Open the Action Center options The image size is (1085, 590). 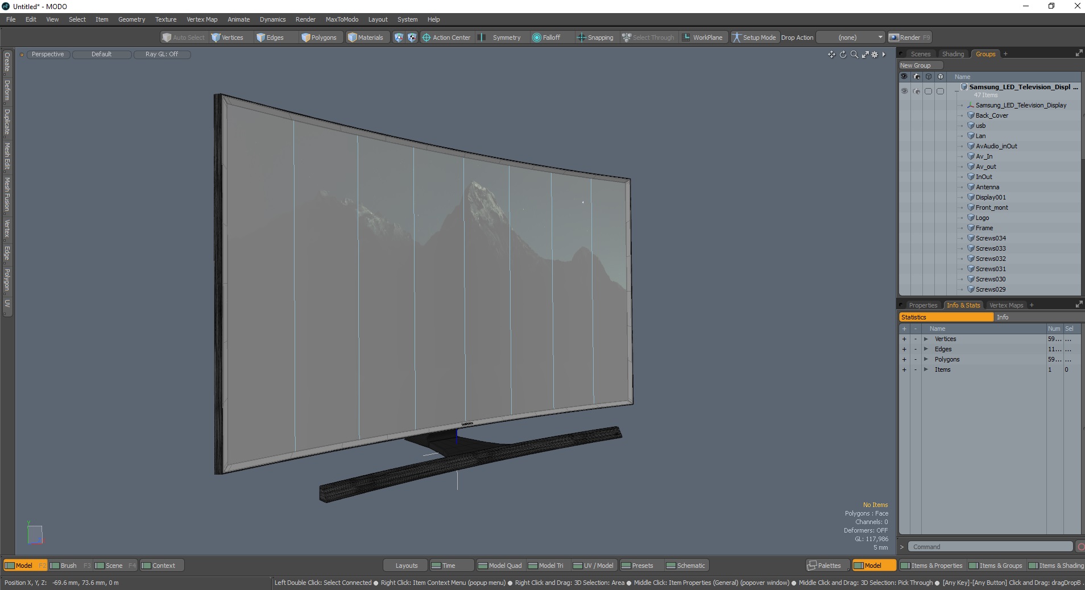[x=447, y=38]
